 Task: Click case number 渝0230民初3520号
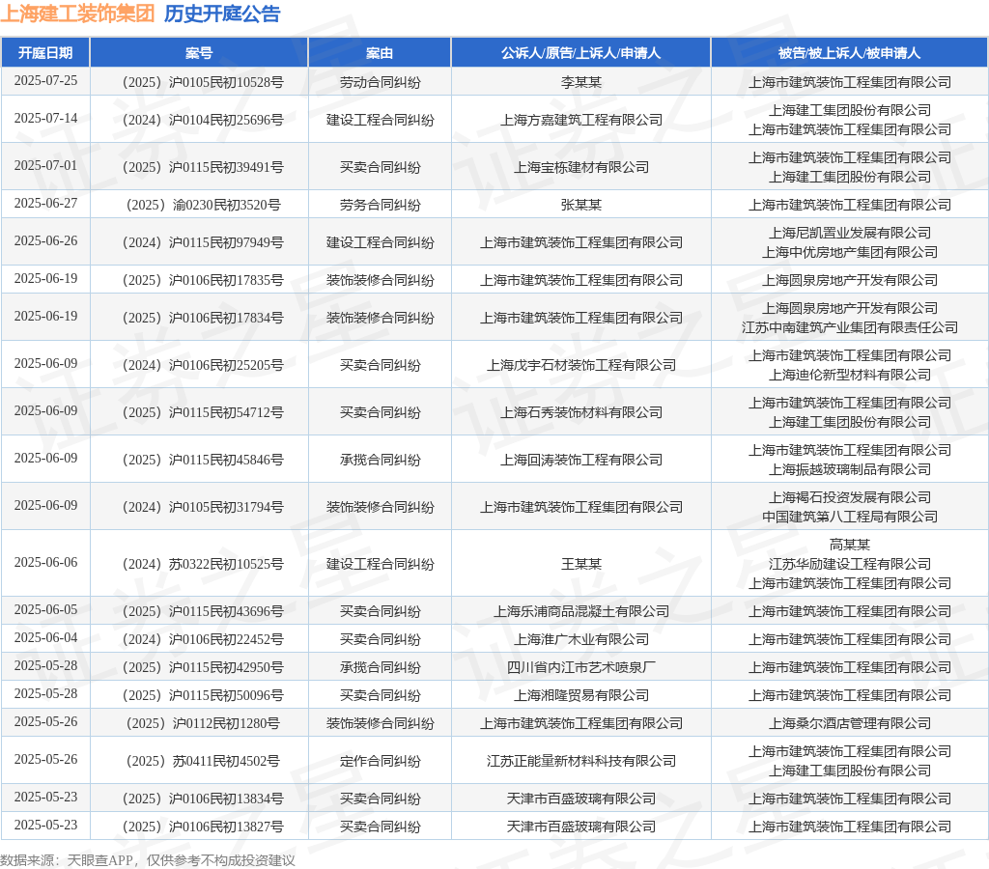(x=203, y=205)
